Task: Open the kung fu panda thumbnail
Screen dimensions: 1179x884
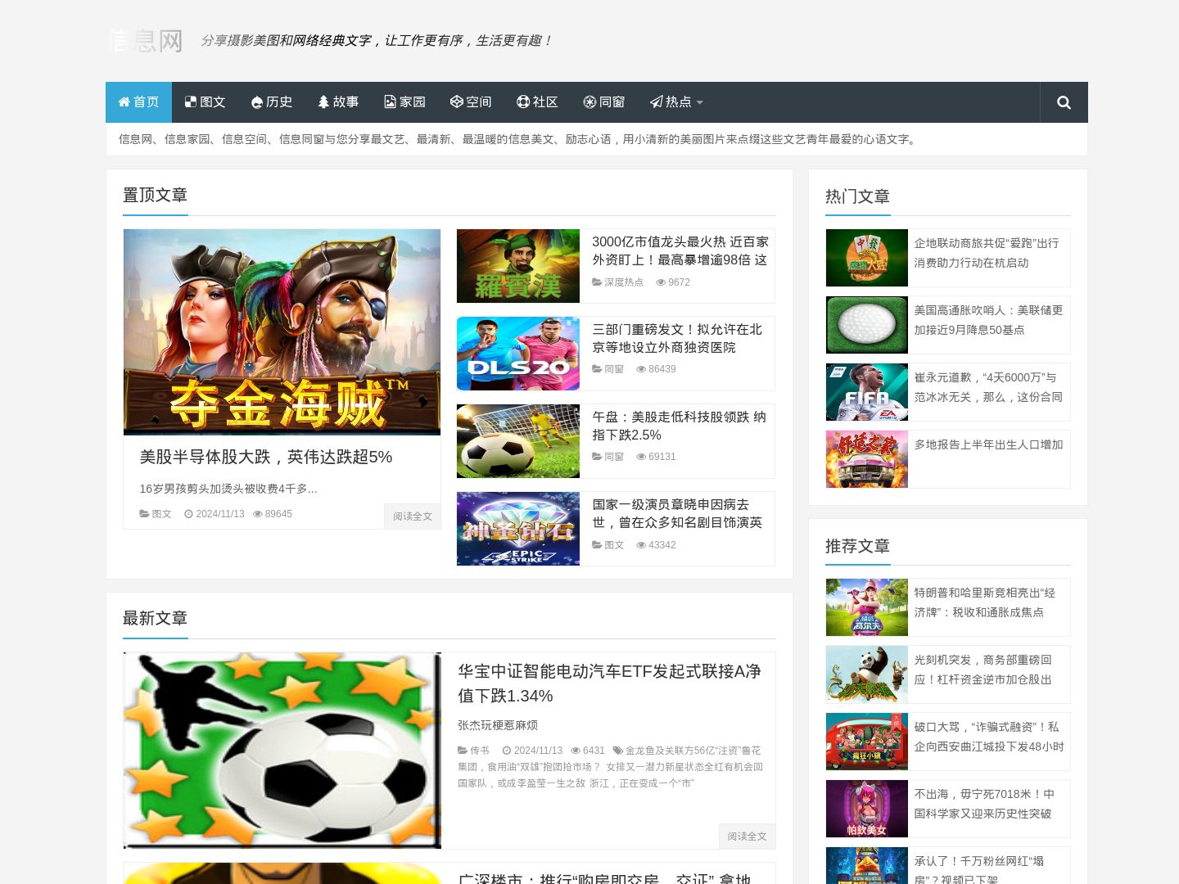Action: tap(867, 674)
